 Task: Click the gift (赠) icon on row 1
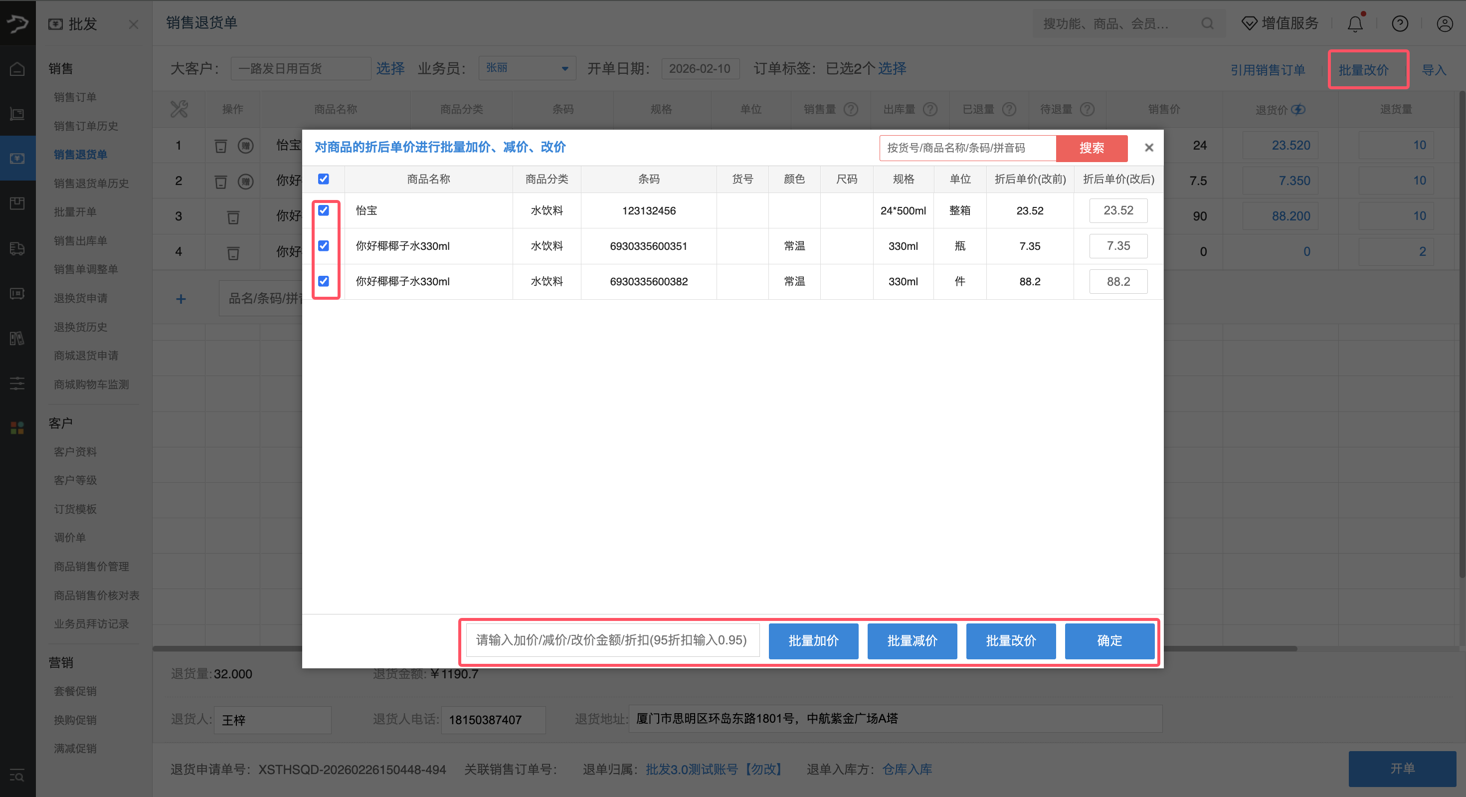tap(246, 145)
